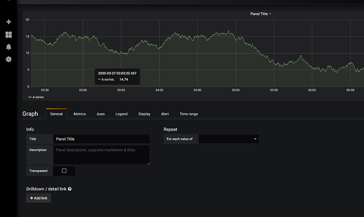Click the Create plus icon in sidebar
The width and height of the screenshot is (364, 217).
point(8,22)
